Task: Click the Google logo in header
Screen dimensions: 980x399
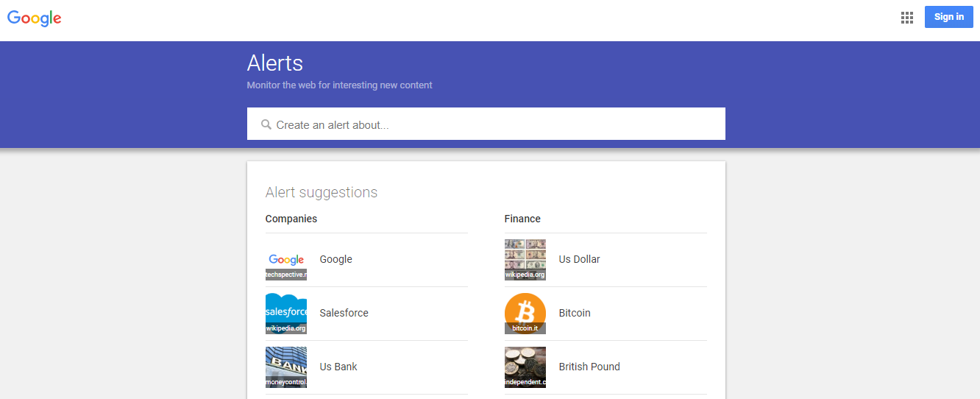Action: [35, 18]
